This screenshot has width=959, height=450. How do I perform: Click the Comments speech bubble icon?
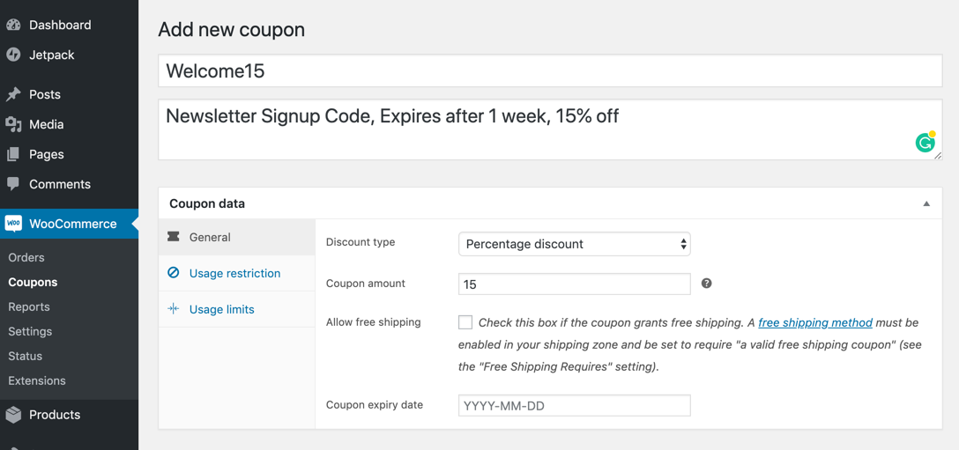[13, 184]
